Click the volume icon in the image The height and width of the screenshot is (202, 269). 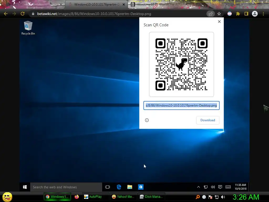click(x=213, y=187)
